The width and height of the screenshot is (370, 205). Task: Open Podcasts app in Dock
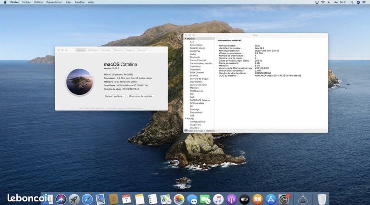(x=232, y=199)
